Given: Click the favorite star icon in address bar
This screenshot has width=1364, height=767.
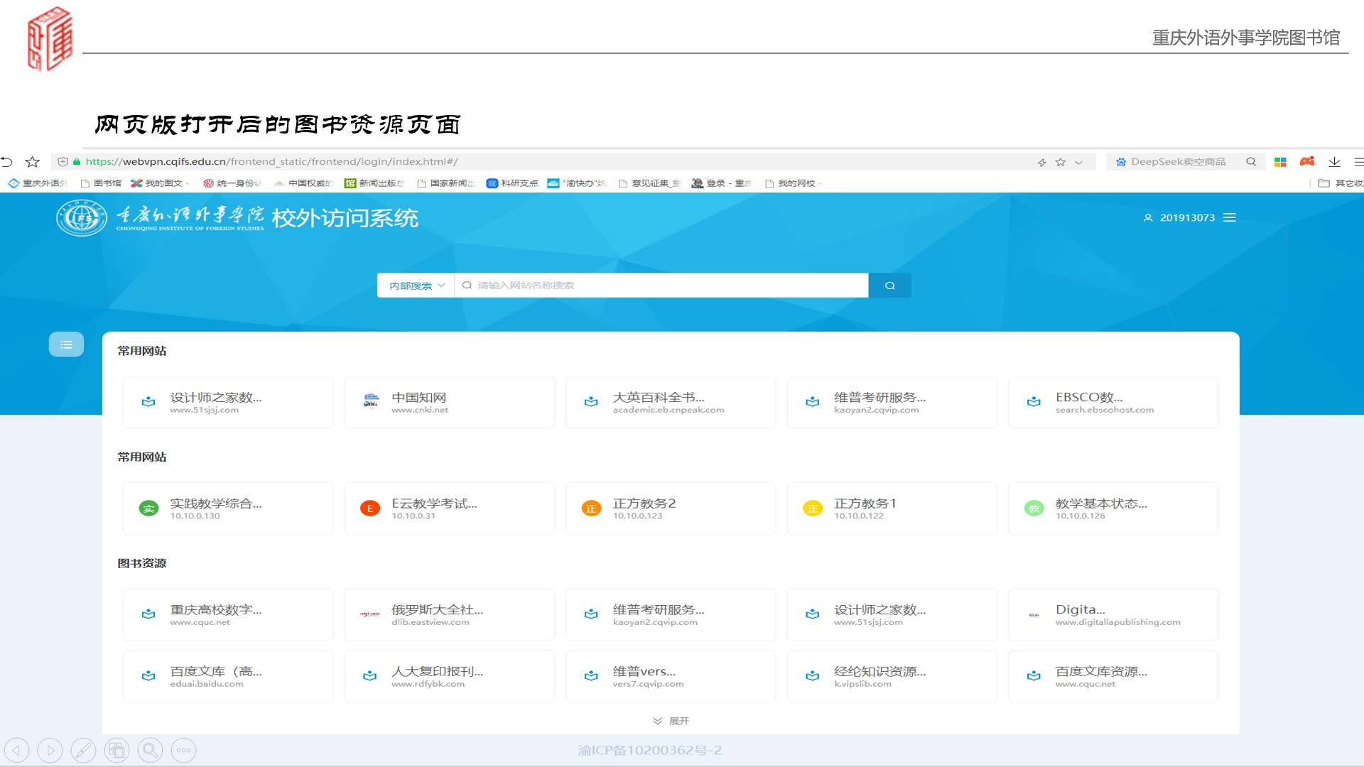Looking at the screenshot, I should pos(1061,162).
